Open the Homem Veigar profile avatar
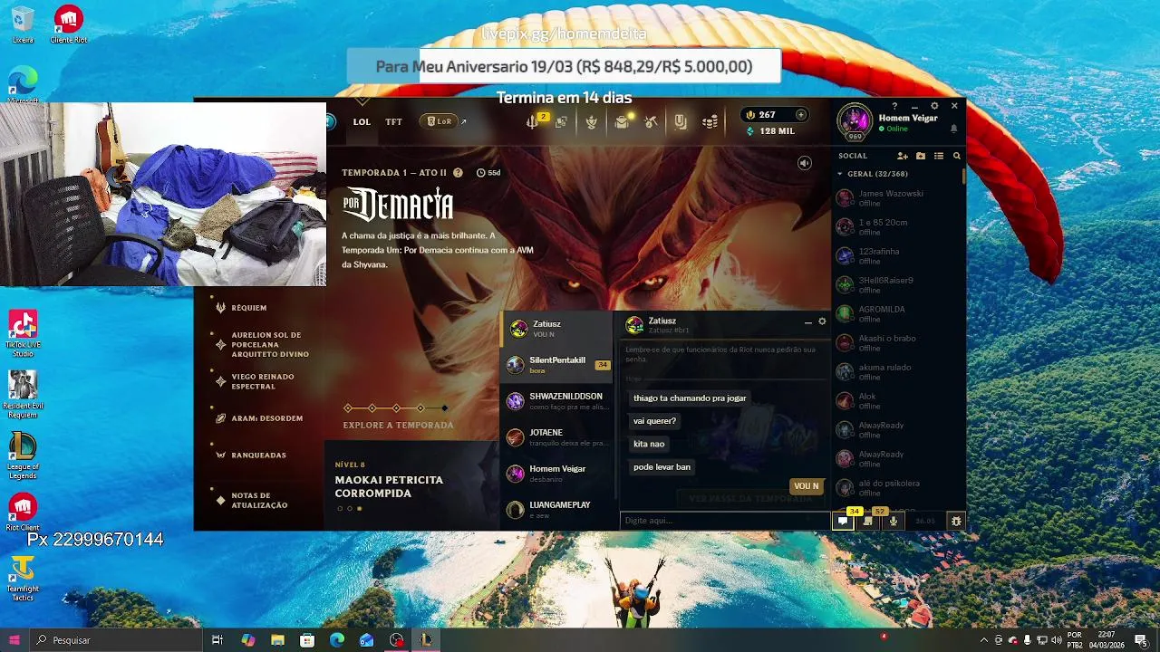The width and height of the screenshot is (1160, 652). pos(855,121)
